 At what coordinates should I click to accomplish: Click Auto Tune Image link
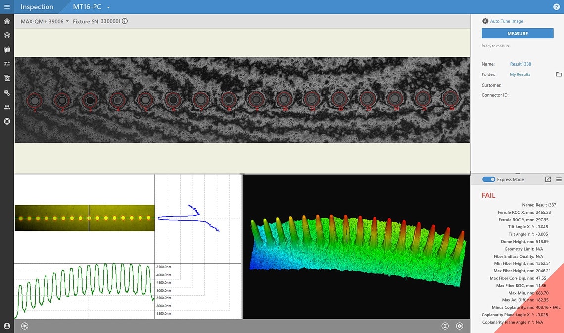507,21
